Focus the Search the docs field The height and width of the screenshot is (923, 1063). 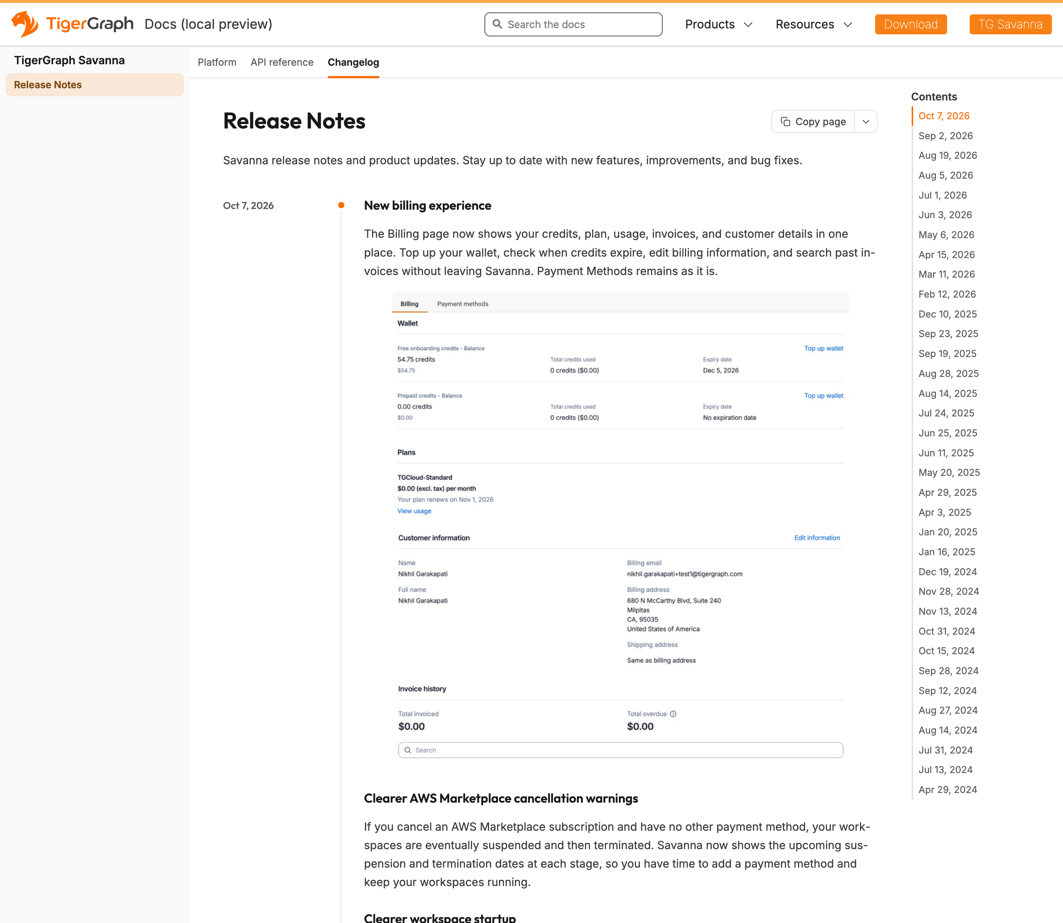(573, 24)
